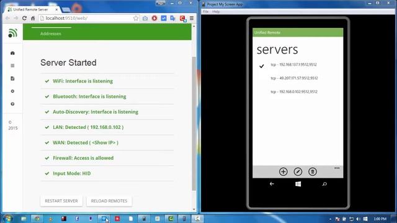Screen dimensions: 397x223
Task: Open the help question mark icon in the sidebar
Action: coord(12,104)
